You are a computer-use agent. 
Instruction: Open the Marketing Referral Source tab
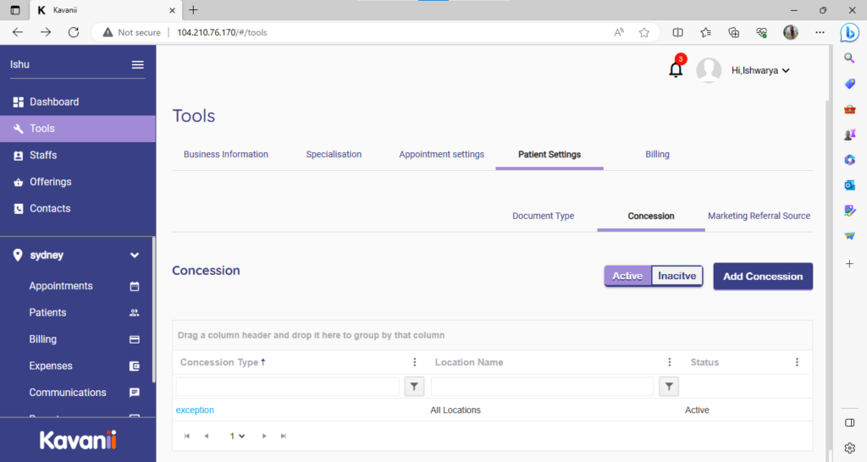[759, 216]
